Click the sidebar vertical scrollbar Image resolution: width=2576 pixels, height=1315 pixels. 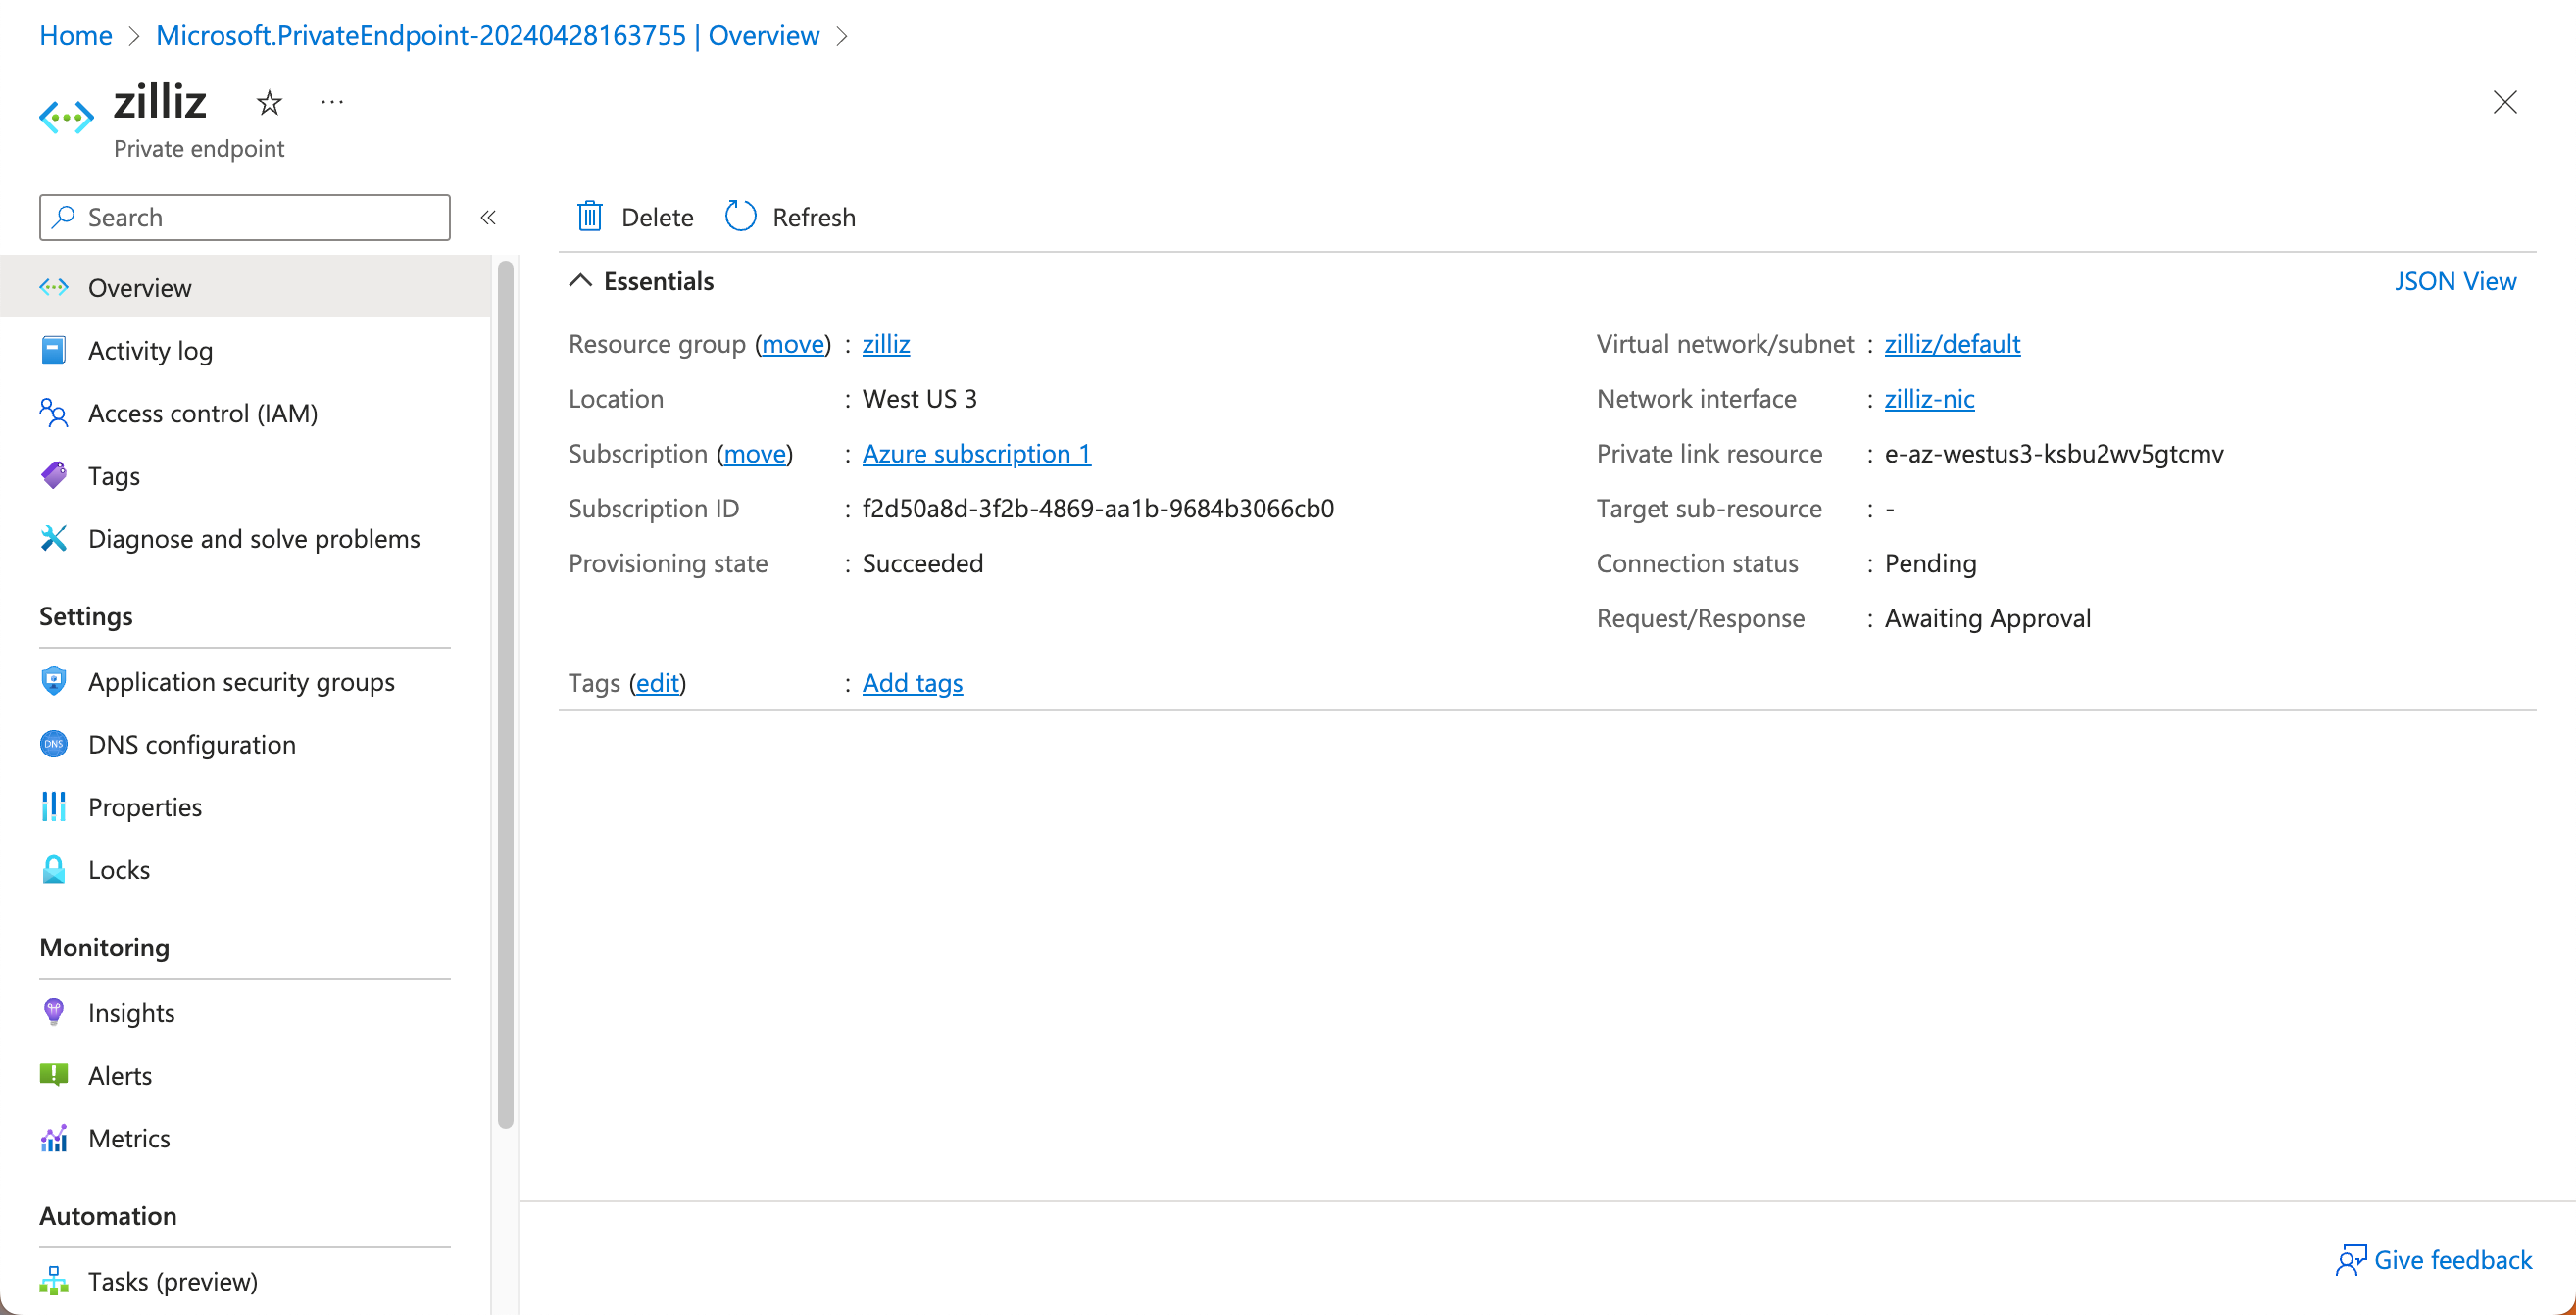point(505,694)
